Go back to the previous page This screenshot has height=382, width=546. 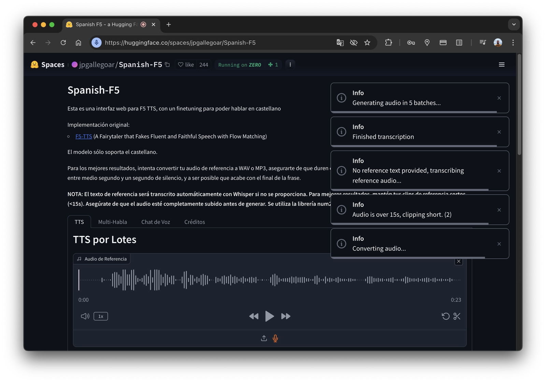point(33,43)
